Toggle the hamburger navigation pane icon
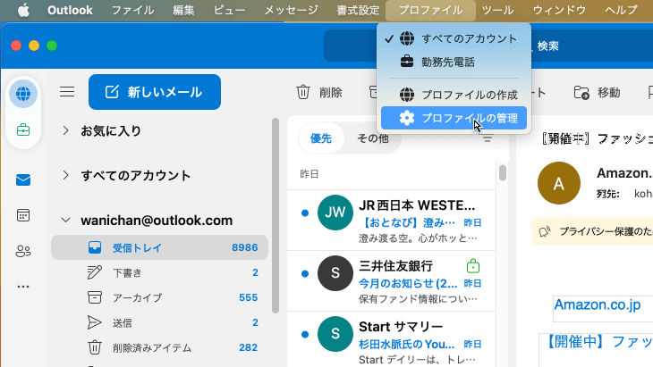Viewport: 653px width, 367px height. (x=67, y=91)
